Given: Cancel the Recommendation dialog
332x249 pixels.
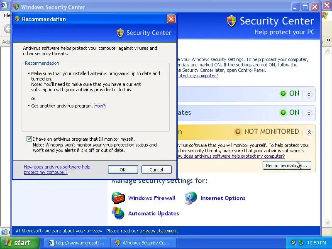Looking at the screenshot, I should tap(156, 170).
